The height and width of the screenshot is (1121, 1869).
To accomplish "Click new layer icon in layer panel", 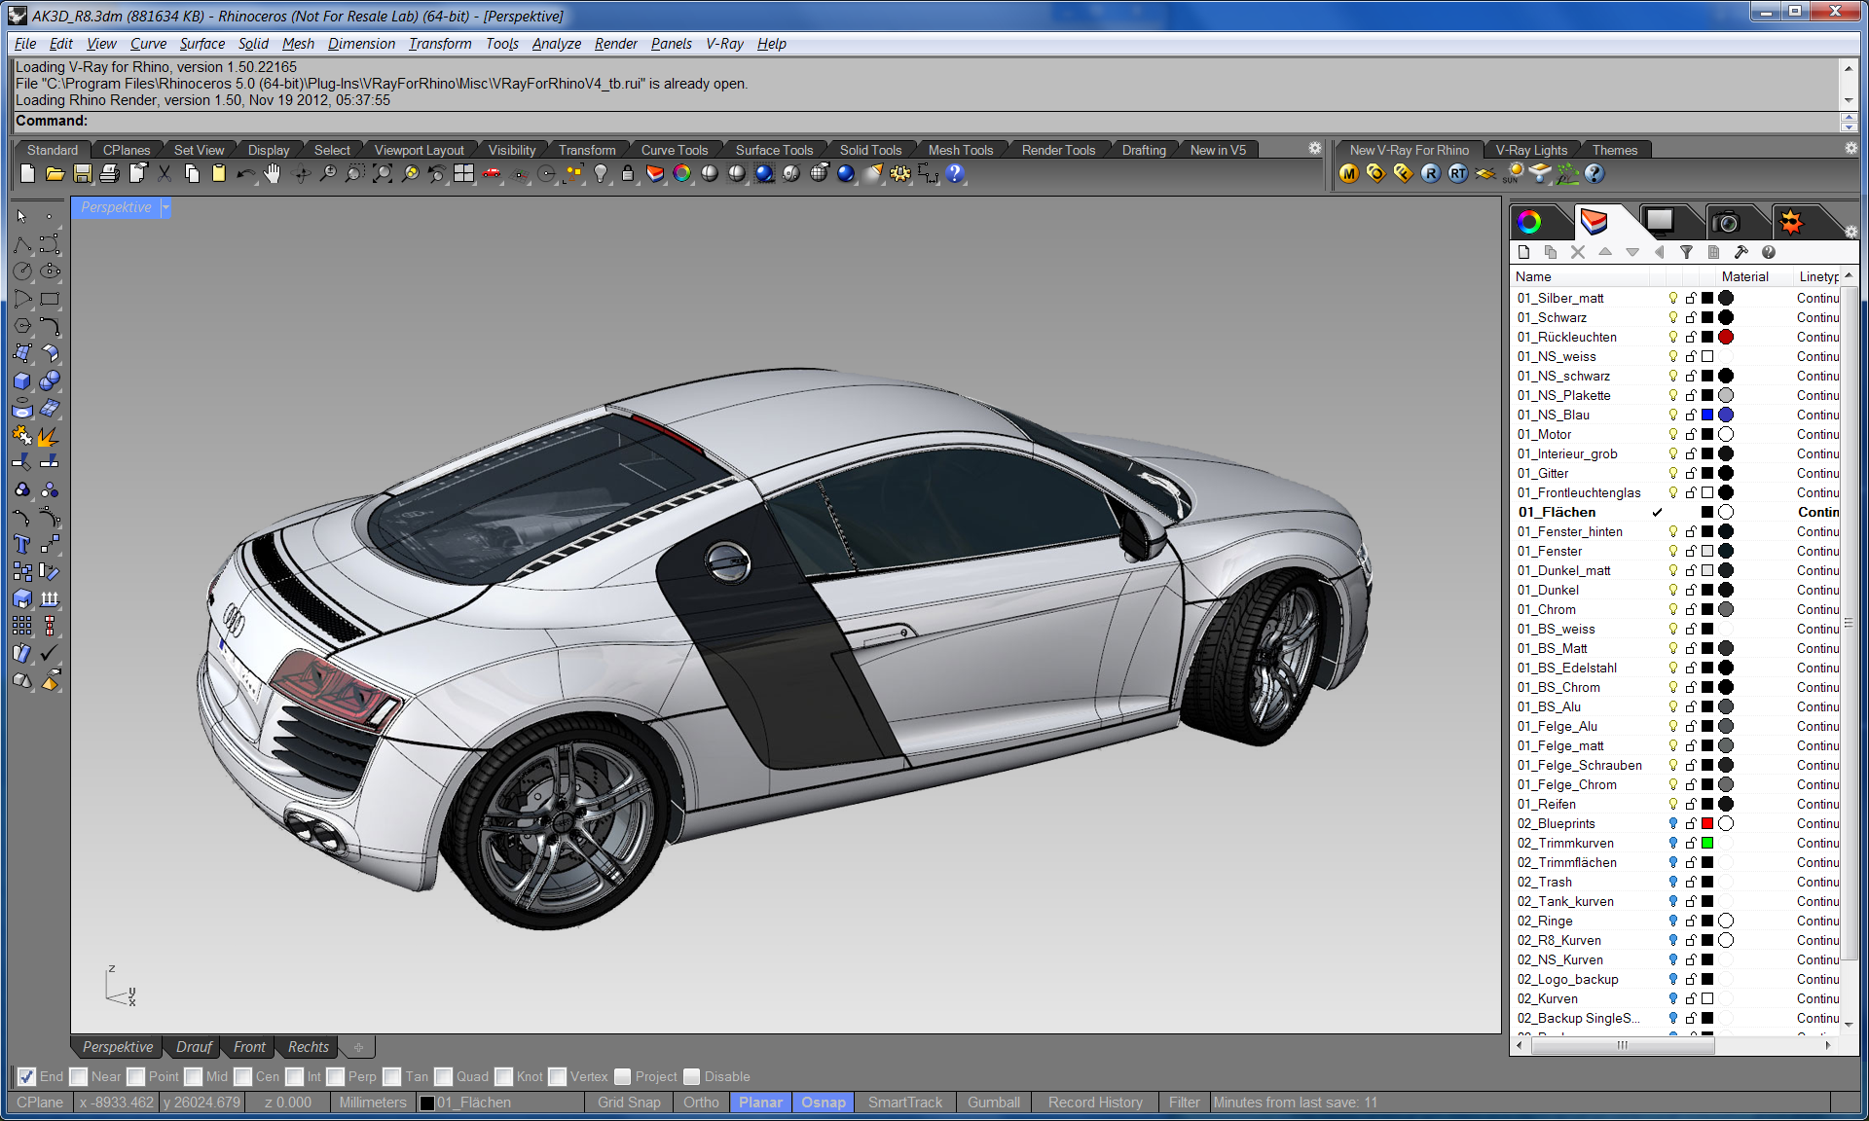I will [x=1524, y=252].
